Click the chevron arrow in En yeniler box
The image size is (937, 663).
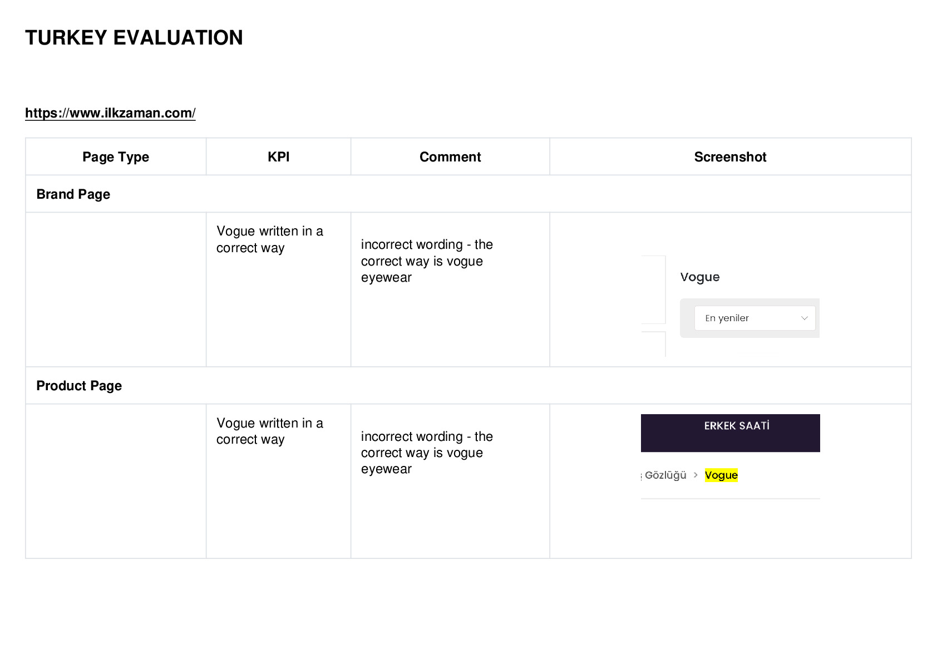[804, 318]
